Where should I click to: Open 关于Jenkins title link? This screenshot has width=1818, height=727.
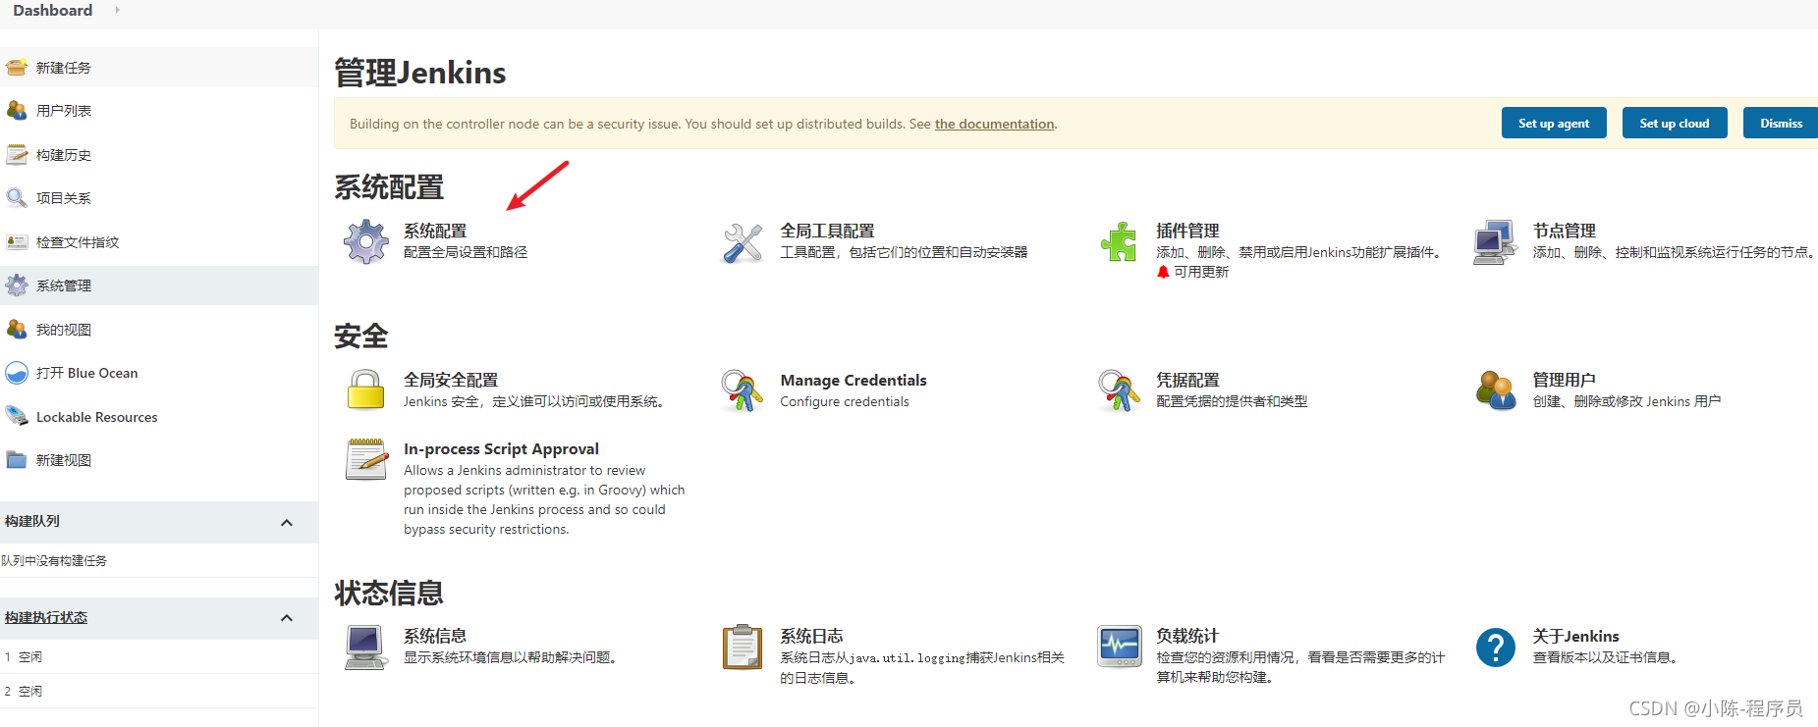coord(1575,636)
